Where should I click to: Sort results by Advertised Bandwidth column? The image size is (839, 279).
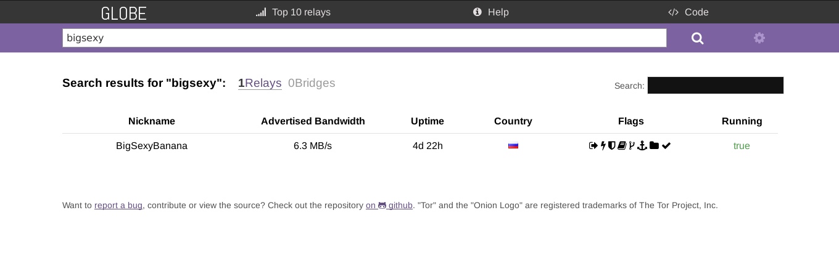[x=313, y=121]
